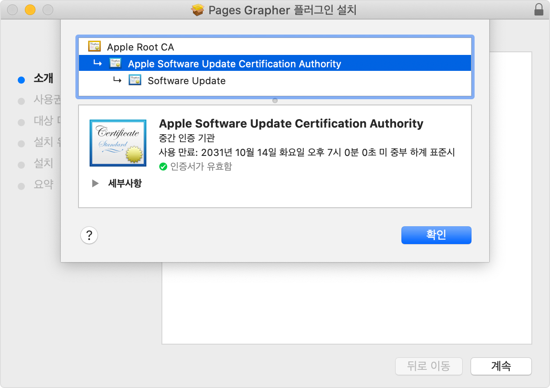Click the green valid-certificate checkmark icon
Viewport: 550px width, 388px height.
pos(163,167)
